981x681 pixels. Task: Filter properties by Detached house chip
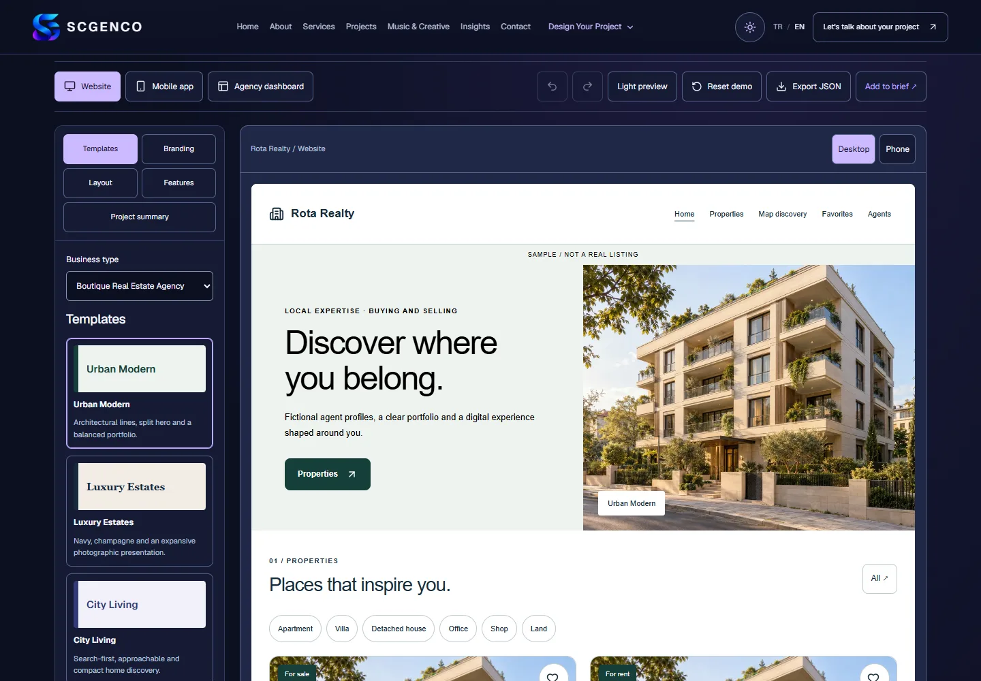(399, 629)
